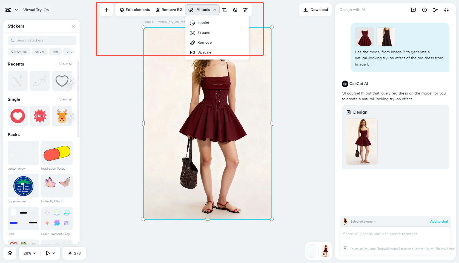The height and width of the screenshot is (263, 459).
Task: Open the zoom level 28% dropdown
Action: tap(29, 253)
